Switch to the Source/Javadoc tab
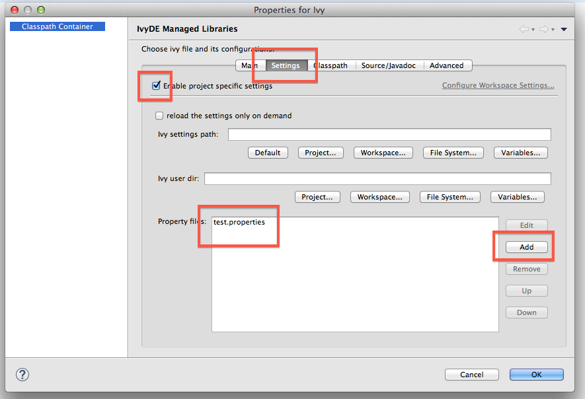Viewport: 585px width, 399px height. click(x=389, y=65)
